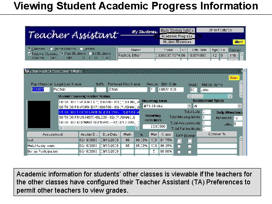
Task: Toggle Exempt checkbox for Metal Assignment row
Action: [189, 146]
